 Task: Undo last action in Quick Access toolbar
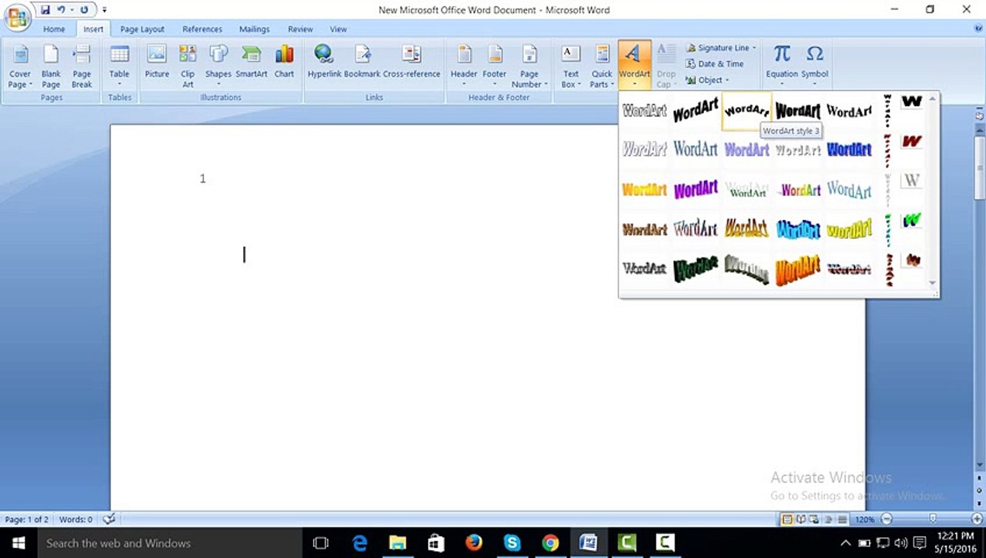[x=60, y=10]
